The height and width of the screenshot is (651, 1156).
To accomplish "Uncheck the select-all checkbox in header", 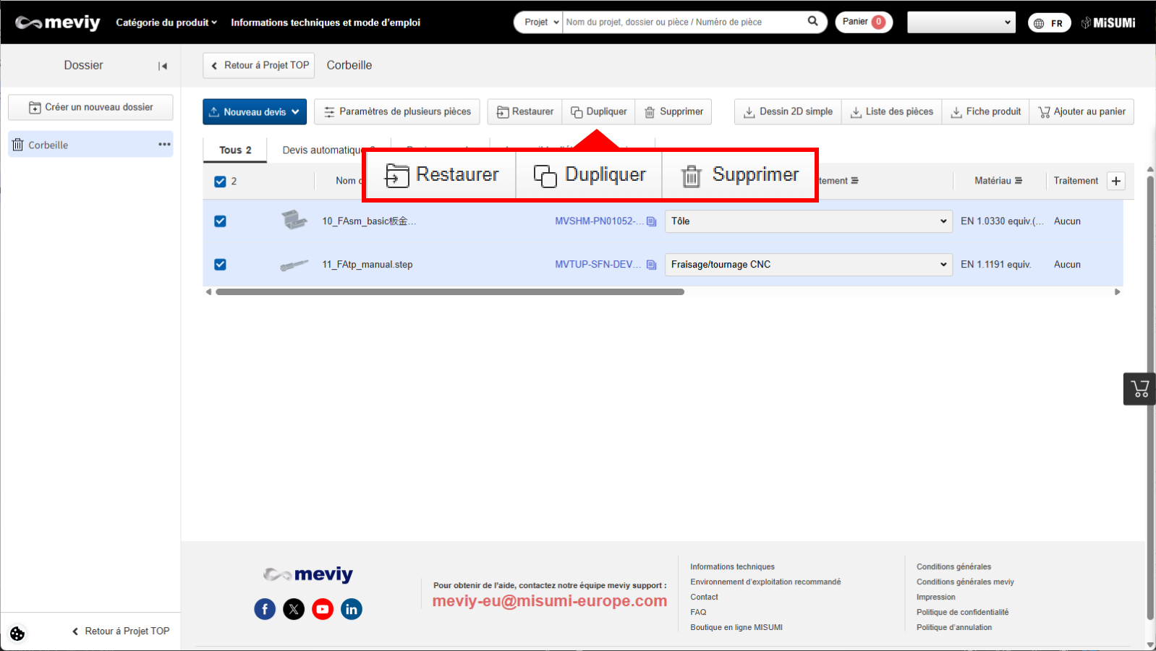I will pyautogui.click(x=221, y=182).
